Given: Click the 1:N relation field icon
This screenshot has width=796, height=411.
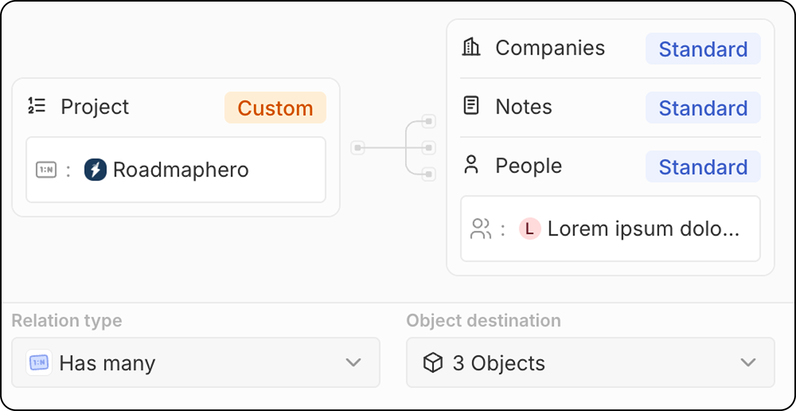Looking at the screenshot, I should [x=46, y=170].
